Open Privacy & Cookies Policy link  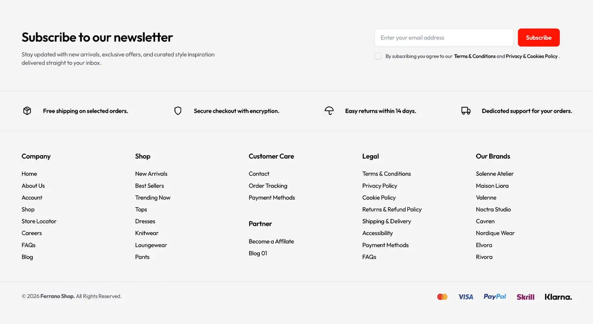click(x=532, y=56)
